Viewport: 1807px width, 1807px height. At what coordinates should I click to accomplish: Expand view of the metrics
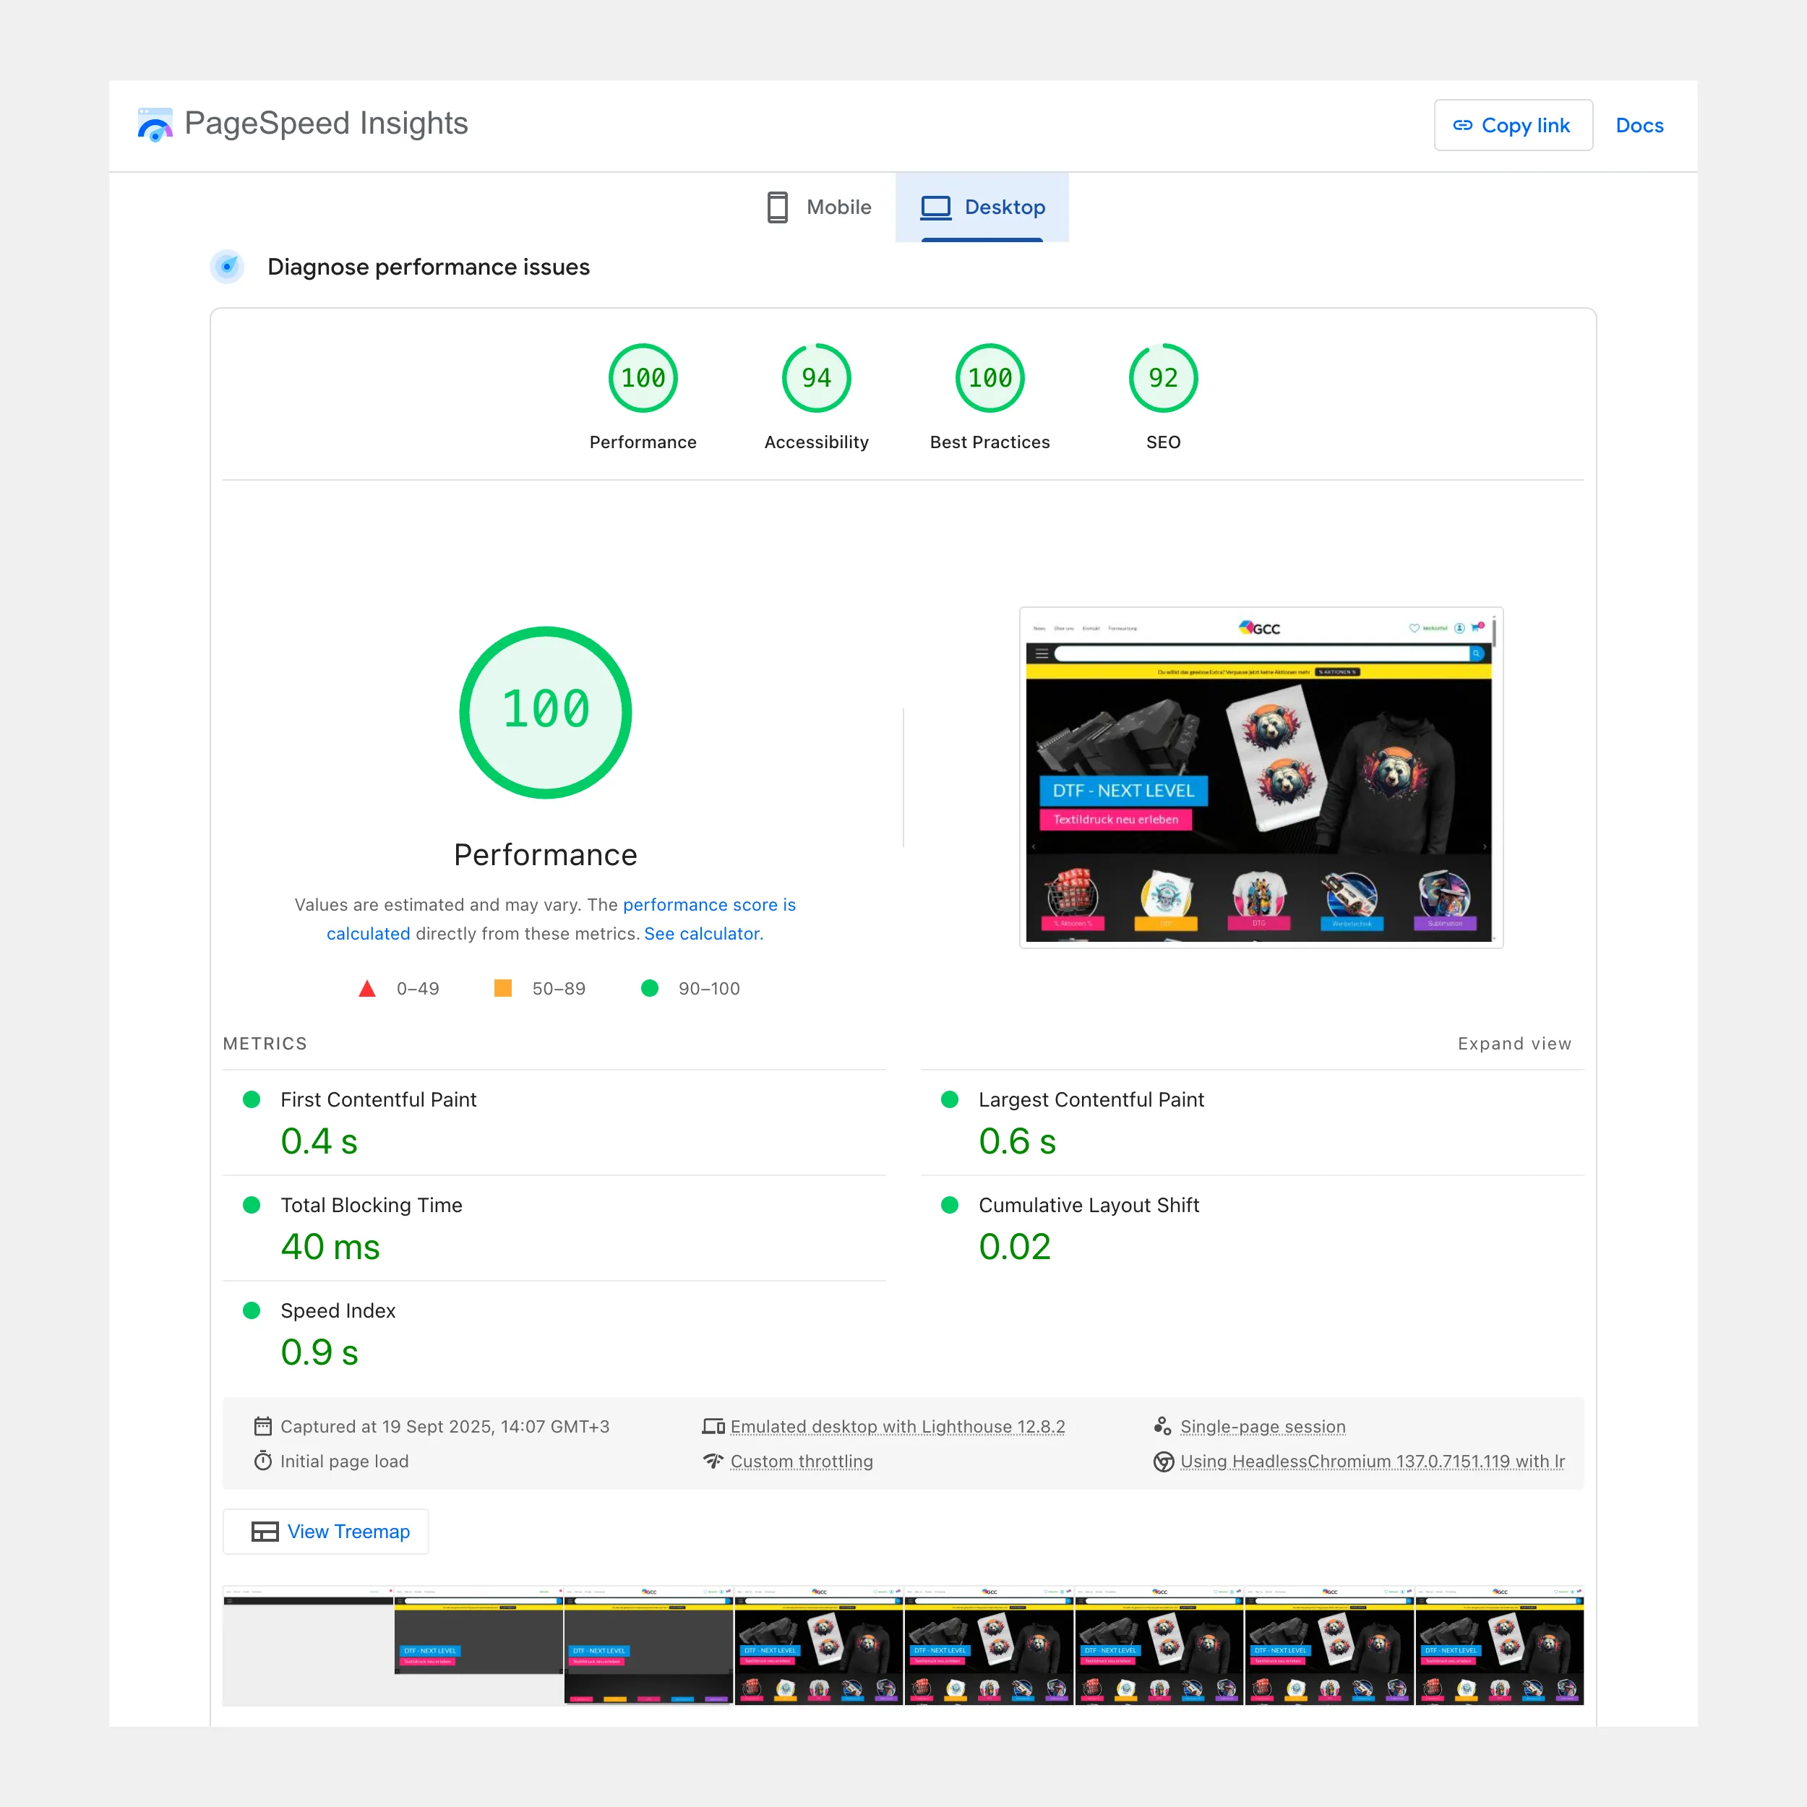pos(1514,1044)
